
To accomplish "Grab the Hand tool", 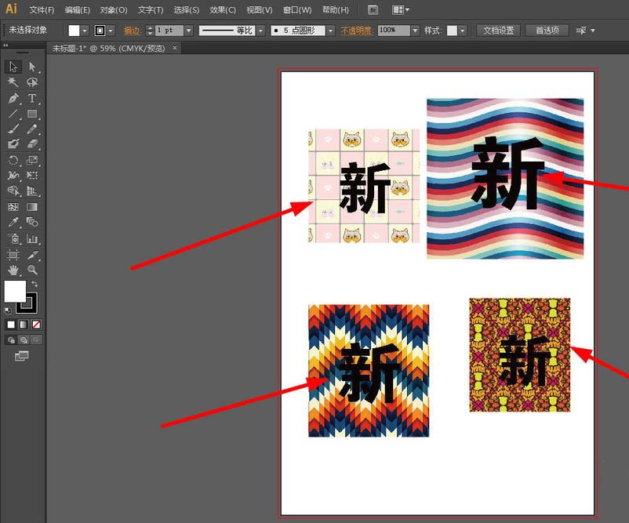I will point(15,270).
